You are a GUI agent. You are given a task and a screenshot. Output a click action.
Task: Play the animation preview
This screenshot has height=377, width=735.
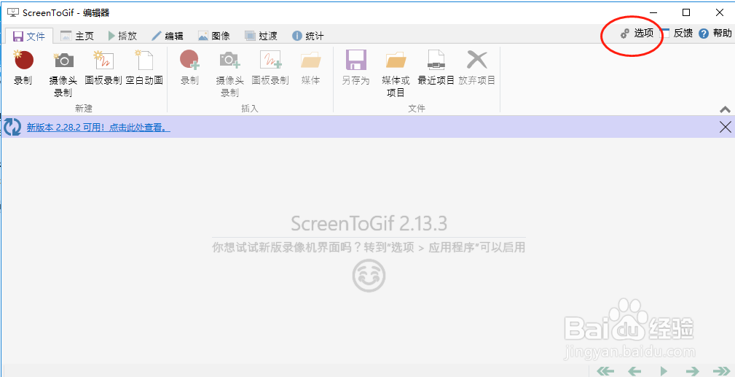click(664, 371)
